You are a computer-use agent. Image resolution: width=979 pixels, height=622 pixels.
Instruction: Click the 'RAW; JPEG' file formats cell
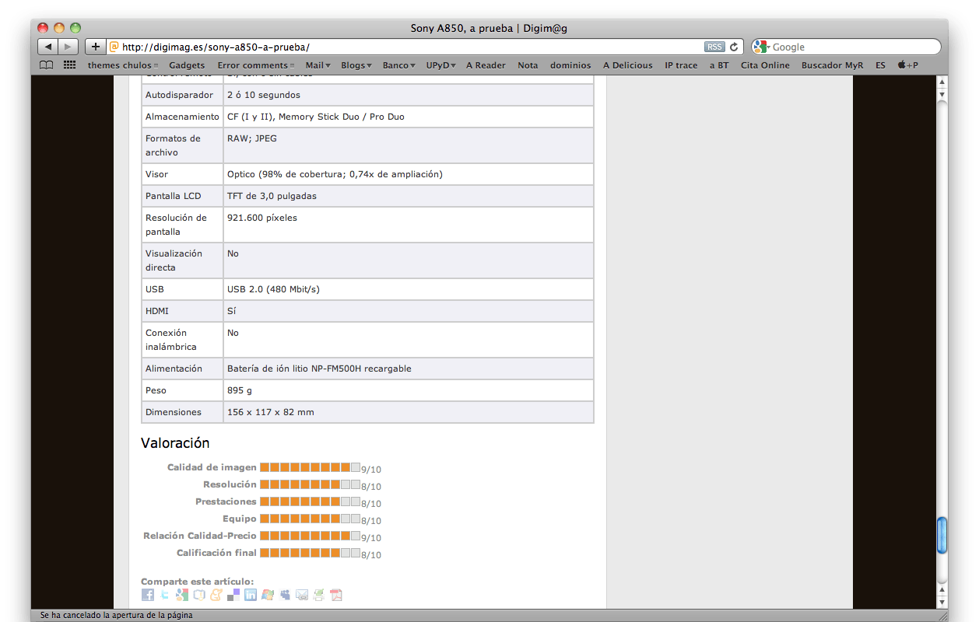tap(409, 145)
